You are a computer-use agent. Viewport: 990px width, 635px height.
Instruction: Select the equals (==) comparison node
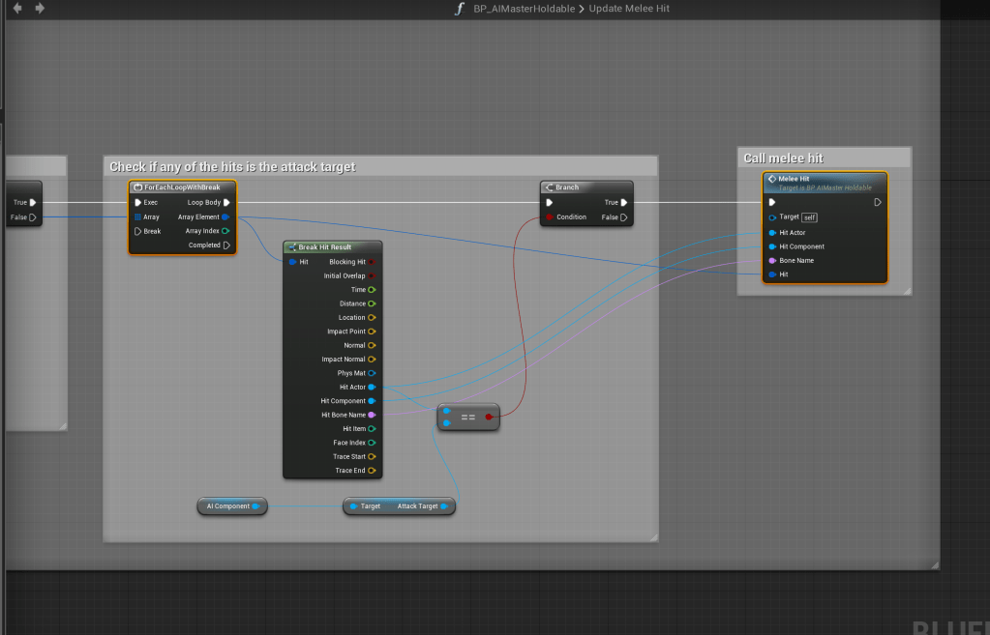pos(468,417)
